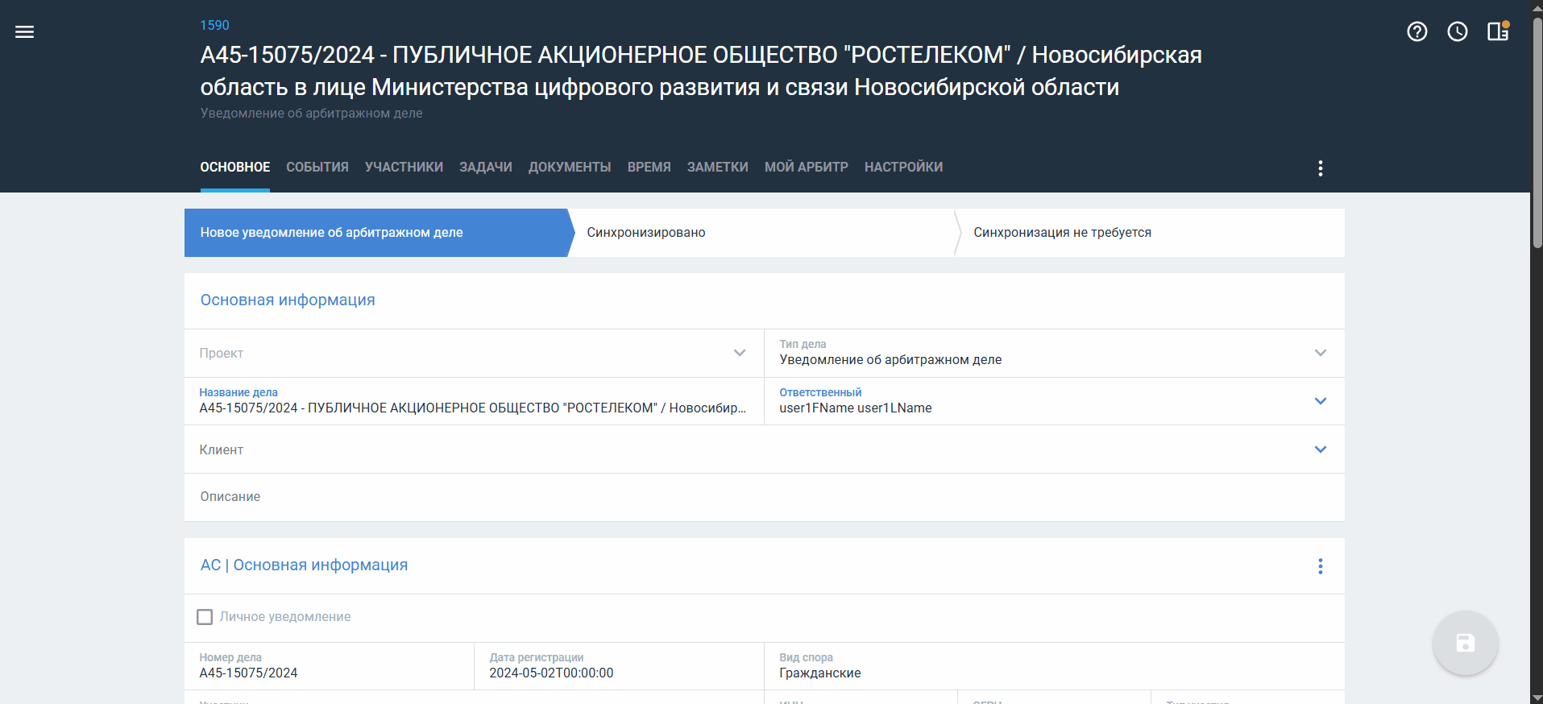Open the help question mark icon
1543x704 pixels.
pyautogui.click(x=1416, y=32)
